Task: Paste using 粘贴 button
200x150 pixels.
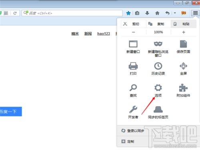Action: [184, 24]
